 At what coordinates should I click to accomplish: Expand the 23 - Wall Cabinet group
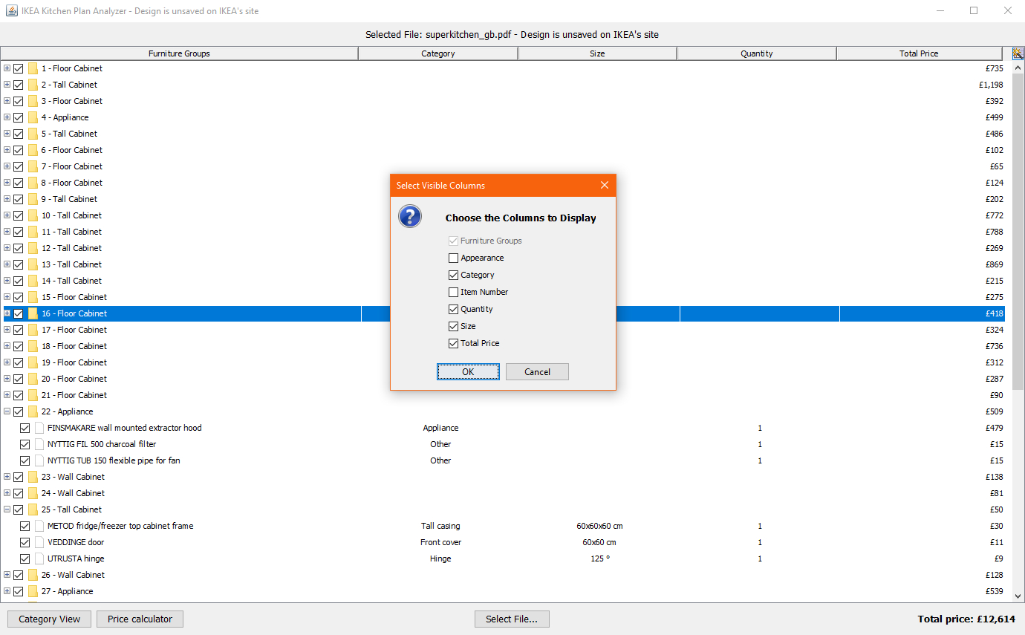click(x=7, y=477)
